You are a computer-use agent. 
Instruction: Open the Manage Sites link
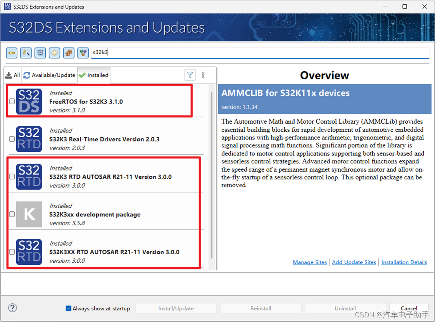point(310,262)
